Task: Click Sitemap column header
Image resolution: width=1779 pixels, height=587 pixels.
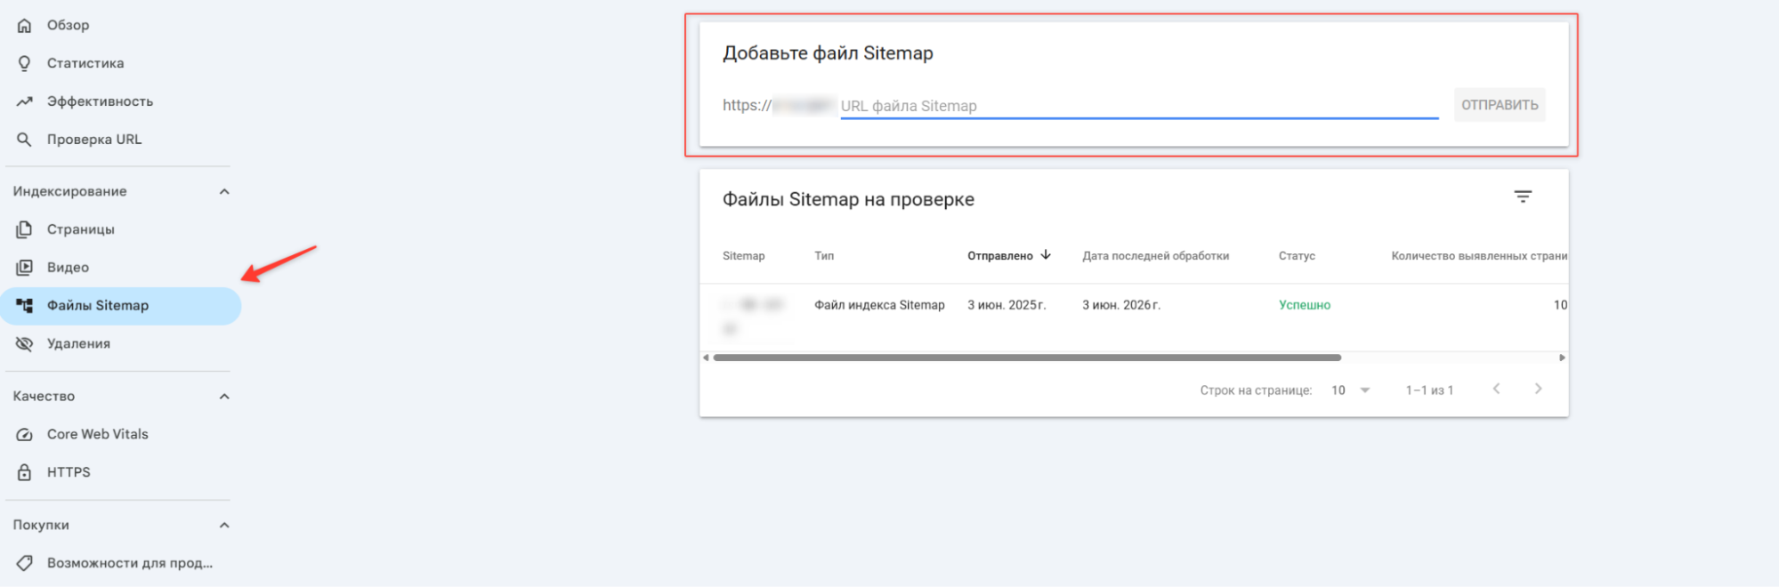Action: [743, 256]
